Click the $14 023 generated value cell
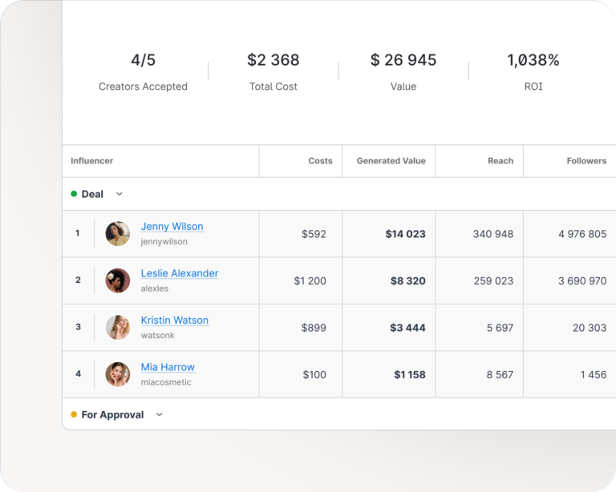This screenshot has width=616, height=492. [x=405, y=234]
